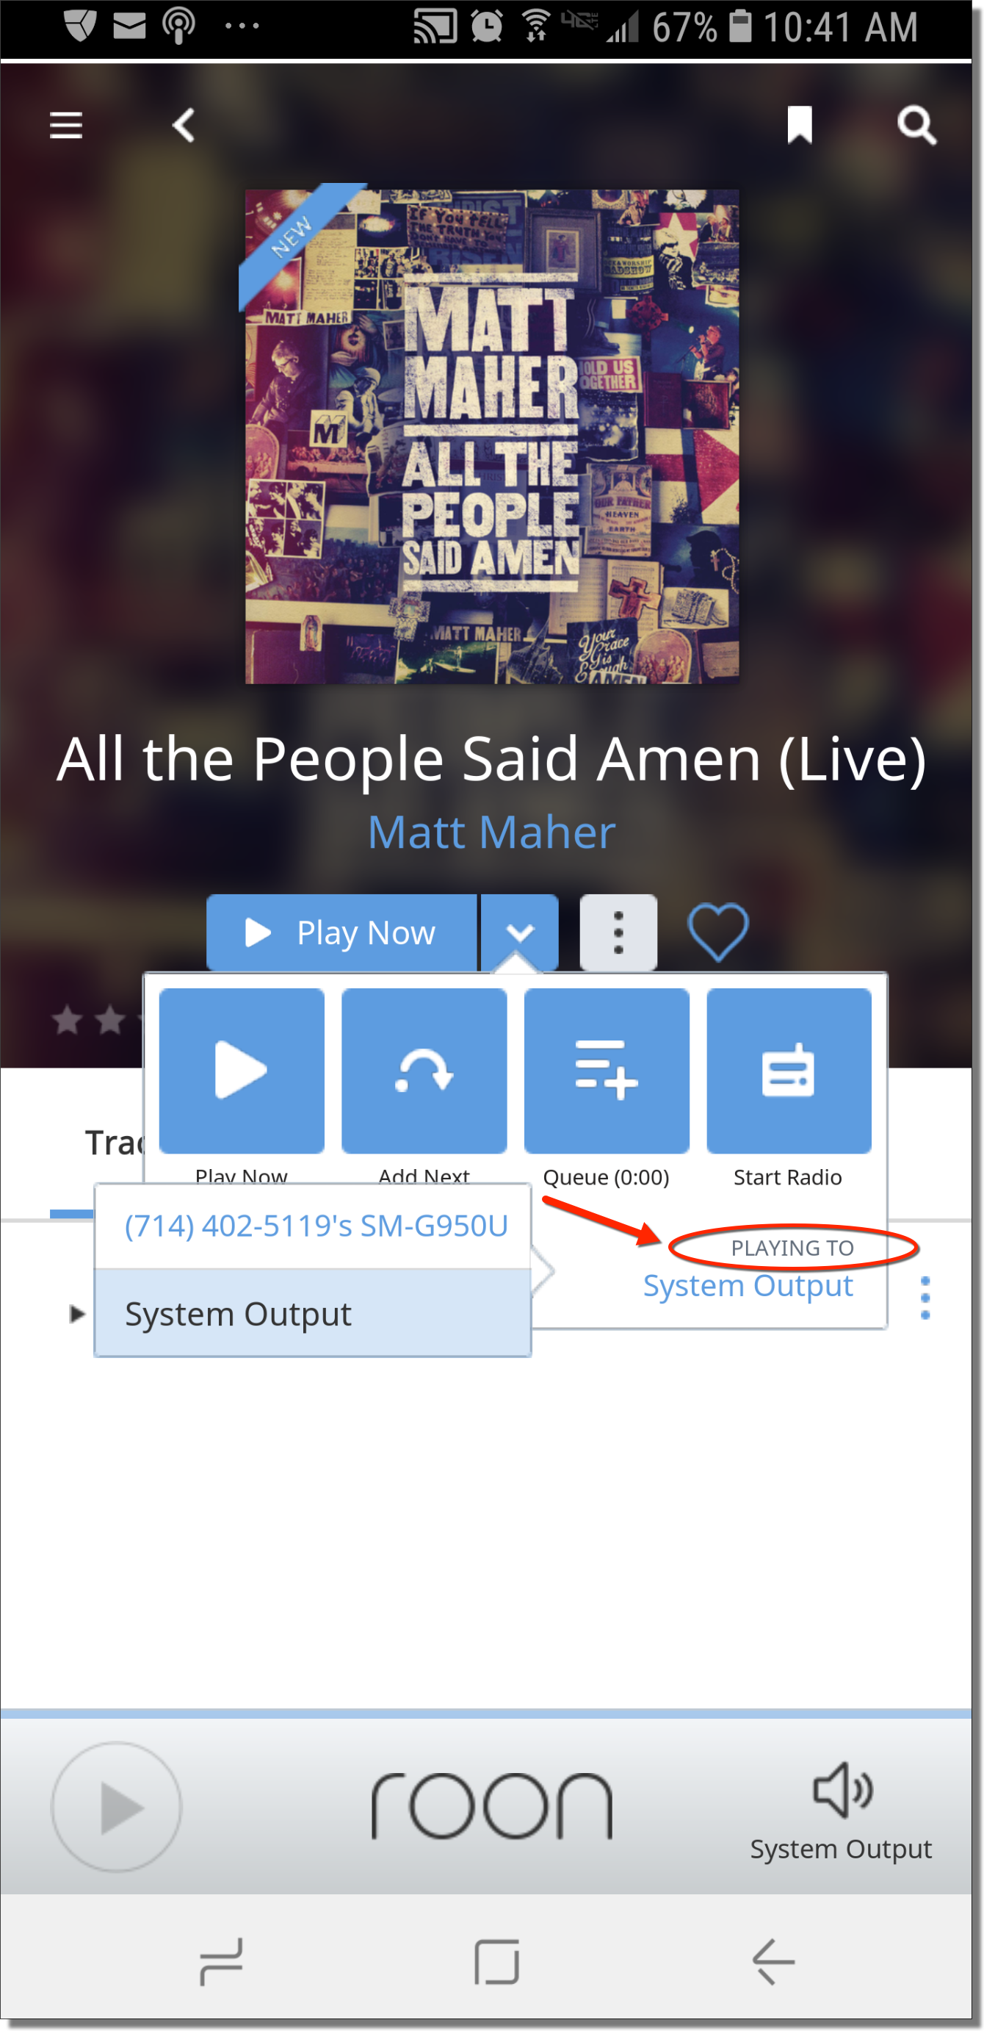Viewport: 984px width, 2031px height.
Task: Toggle the heart favorite icon
Action: pyautogui.click(x=717, y=932)
